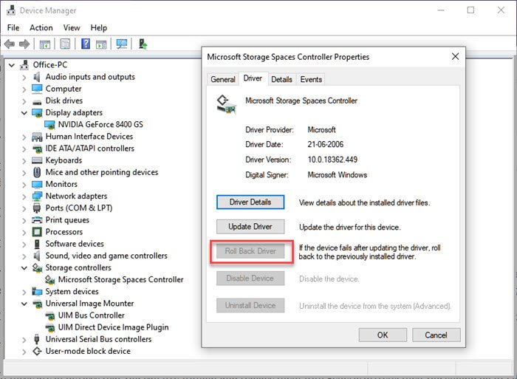The width and height of the screenshot is (517, 379).
Task: Click the Disk drives icon
Action: tap(37, 101)
